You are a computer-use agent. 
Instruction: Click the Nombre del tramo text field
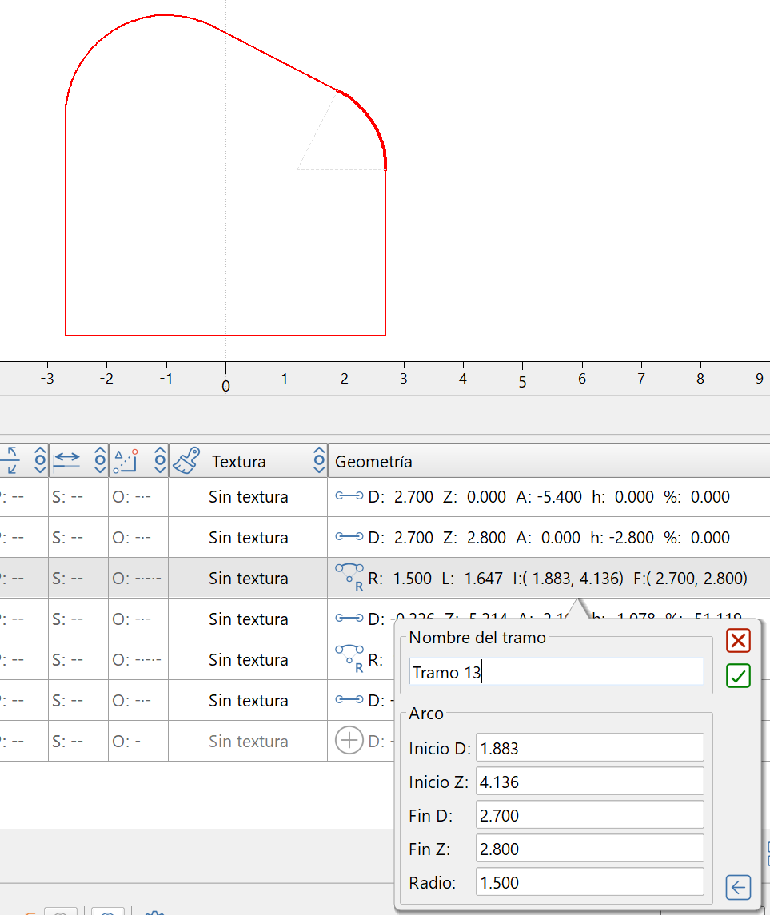[556, 672]
